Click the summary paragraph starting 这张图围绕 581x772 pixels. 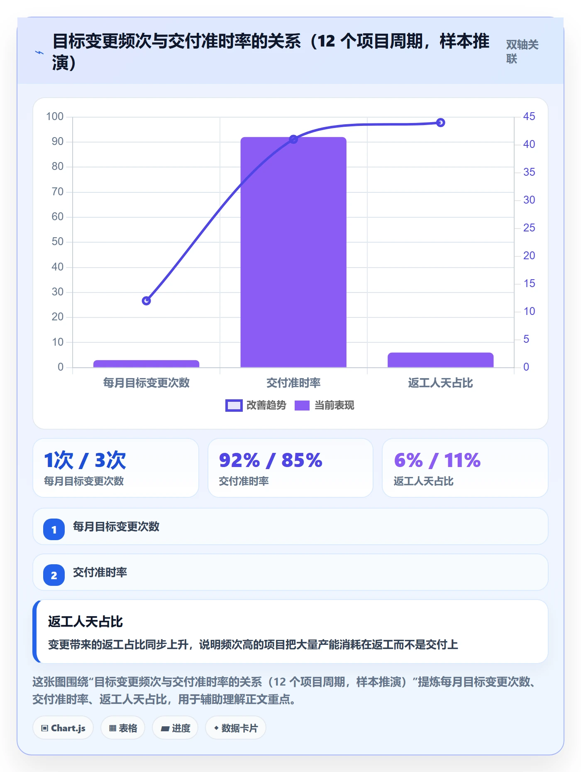(286, 691)
